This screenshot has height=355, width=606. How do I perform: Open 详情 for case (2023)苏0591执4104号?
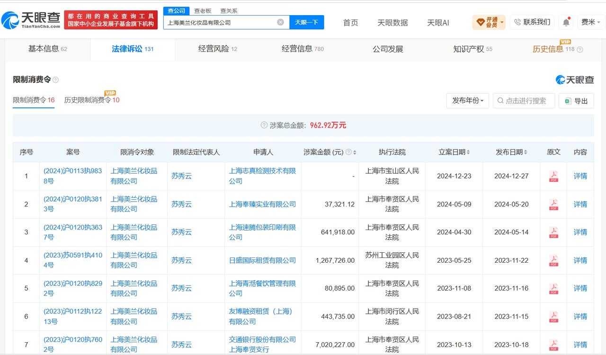[580, 260]
